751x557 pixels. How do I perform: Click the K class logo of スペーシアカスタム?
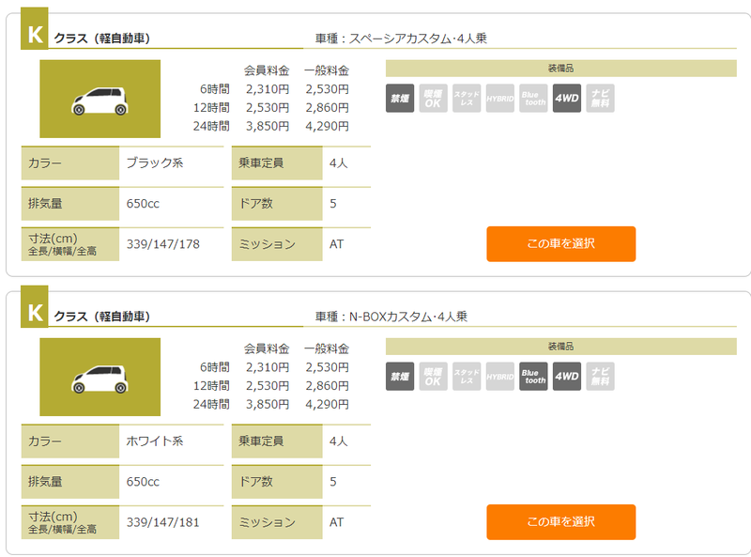coord(35,29)
